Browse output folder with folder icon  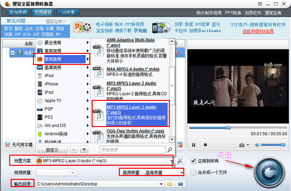pyautogui.click(x=170, y=184)
